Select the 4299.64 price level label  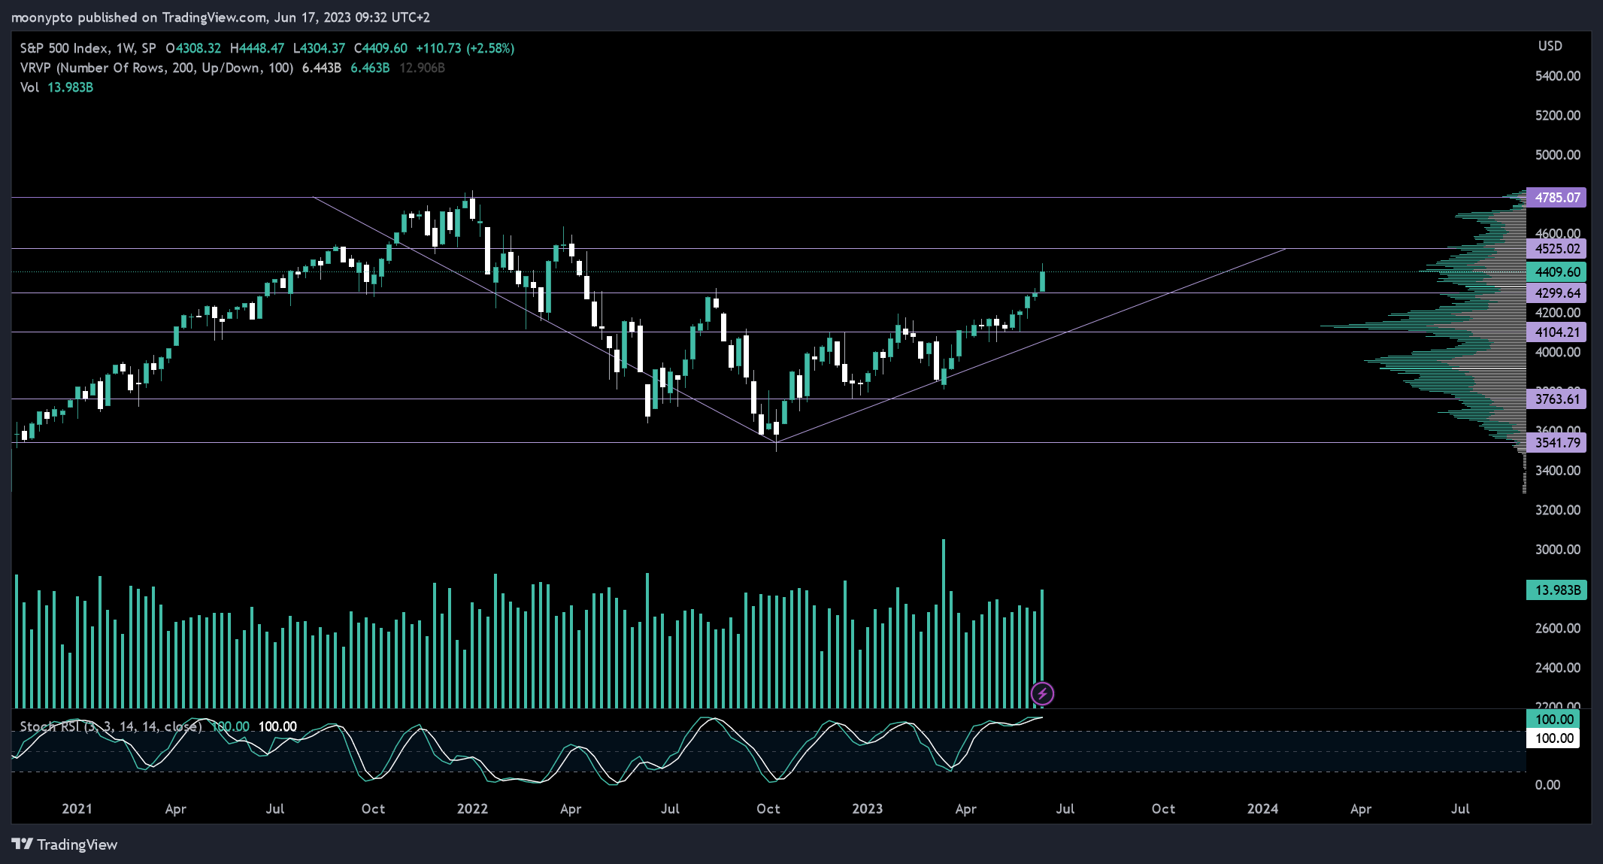point(1556,293)
